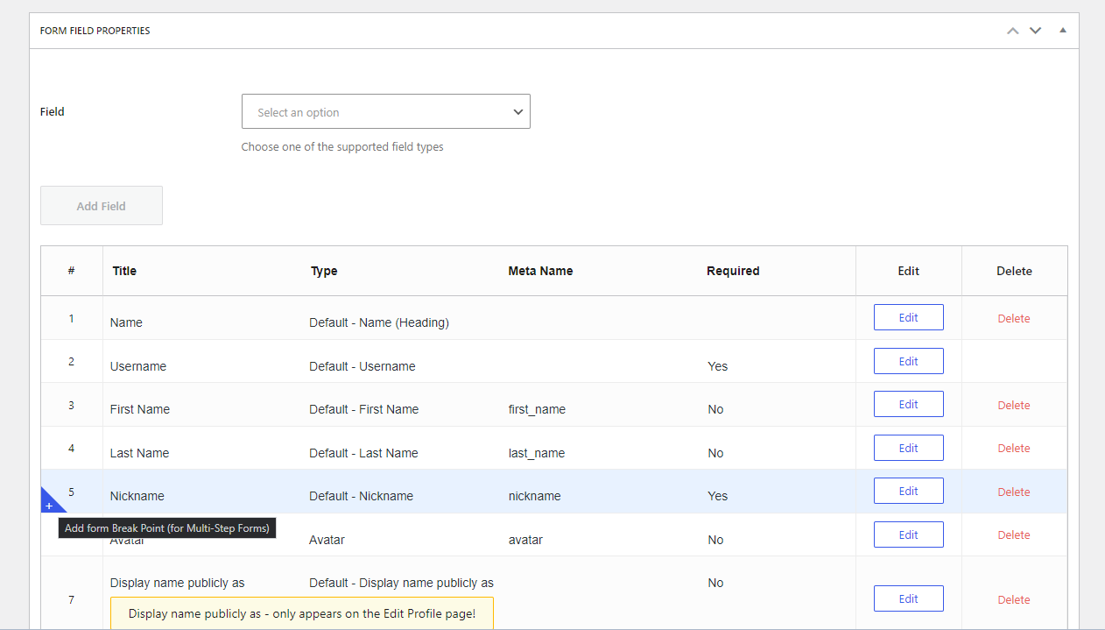Viewport: 1105px width, 630px height.
Task: Edit the Last Name field row
Action: pyautogui.click(x=909, y=448)
